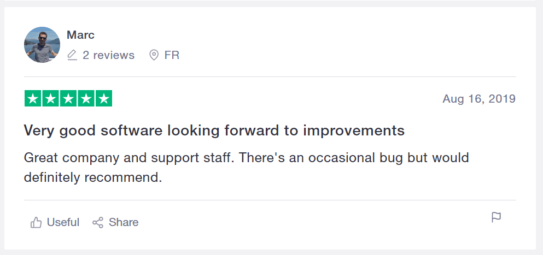Click the pencil icon beside review count
The height and width of the screenshot is (255, 543).
click(72, 55)
